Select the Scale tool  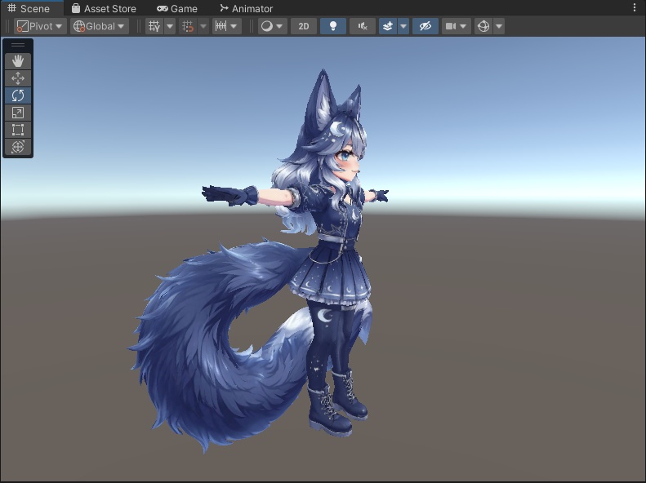(x=18, y=113)
